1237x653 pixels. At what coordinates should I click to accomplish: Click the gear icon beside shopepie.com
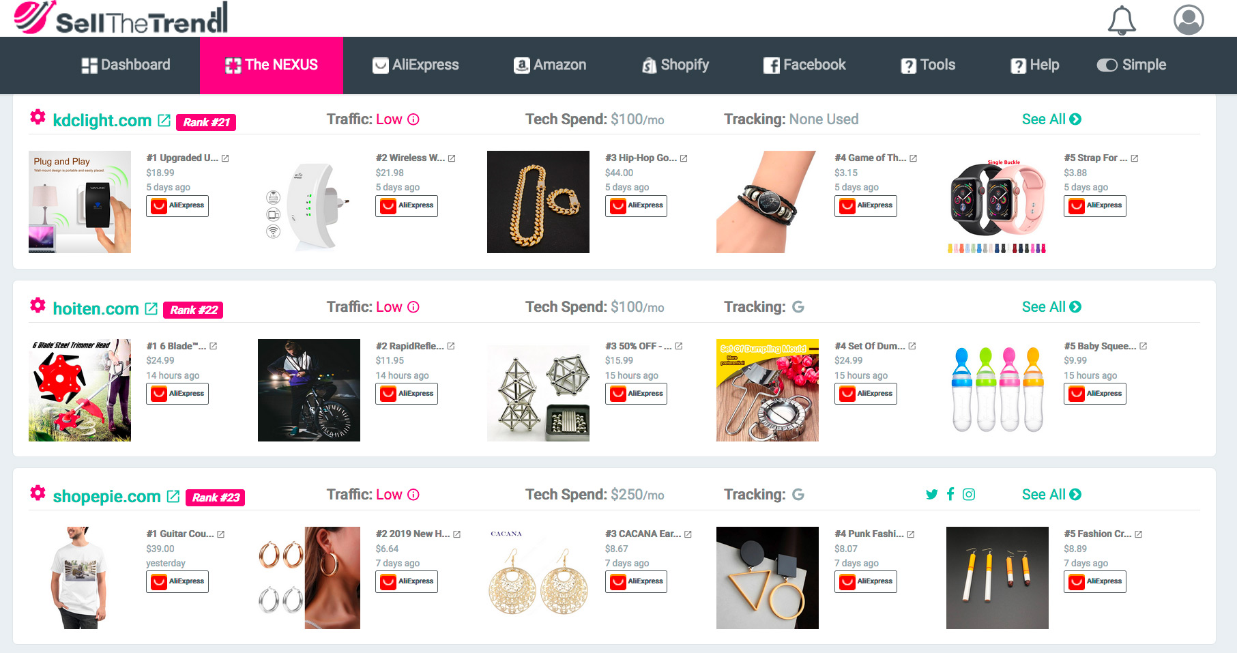tap(38, 493)
